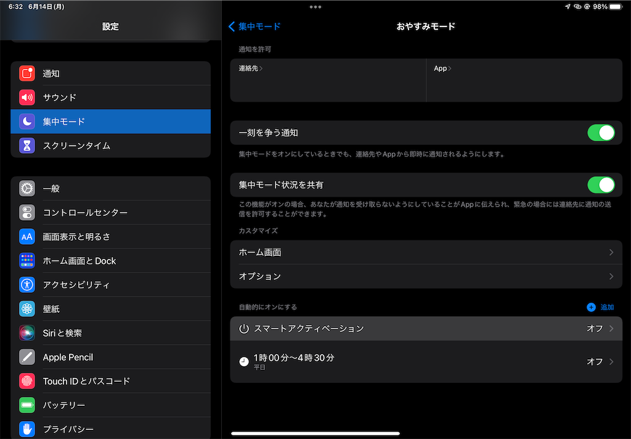Tap the Apple Pencil icon
This screenshot has width=631, height=439.
[x=27, y=357]
